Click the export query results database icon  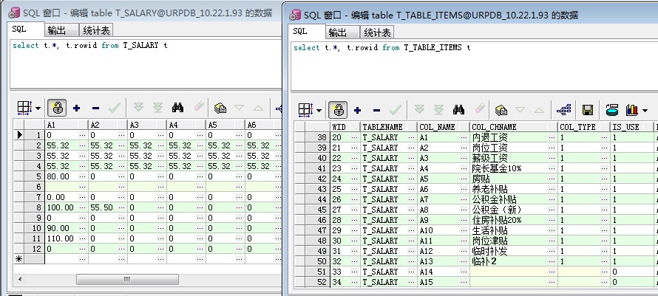click(611, 110)
